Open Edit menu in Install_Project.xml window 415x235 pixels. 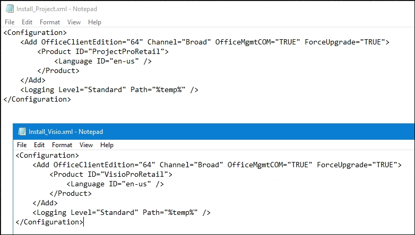(27, 22)
